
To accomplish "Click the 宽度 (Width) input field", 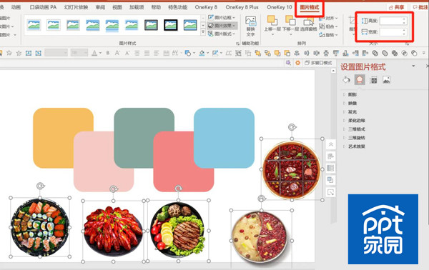I will [393, 32].
